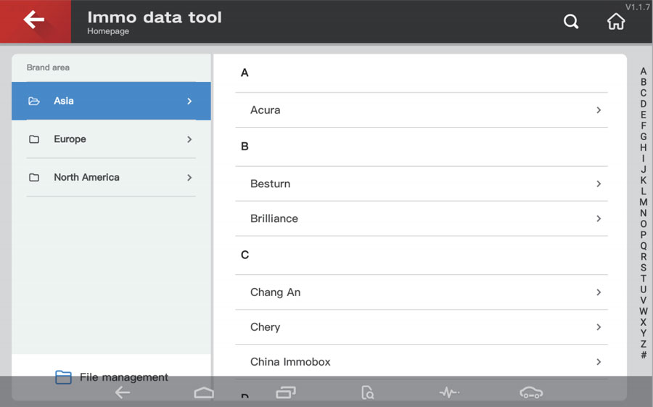Open File management

pyautogui.click(x=112, y=377)
